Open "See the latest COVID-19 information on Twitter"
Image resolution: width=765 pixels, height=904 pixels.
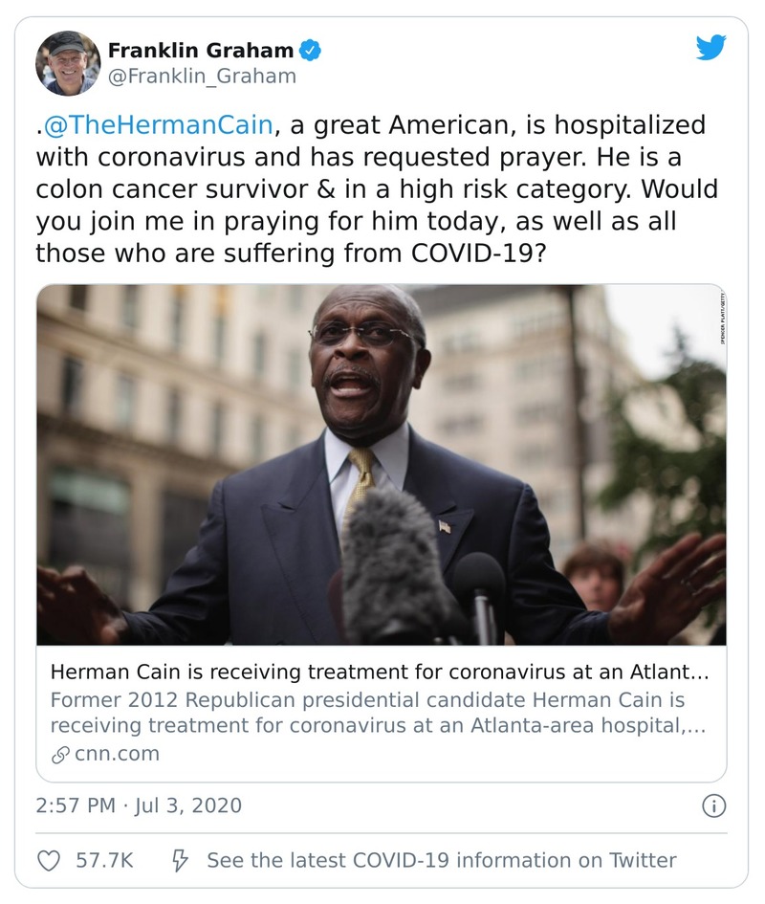[441, 860]
